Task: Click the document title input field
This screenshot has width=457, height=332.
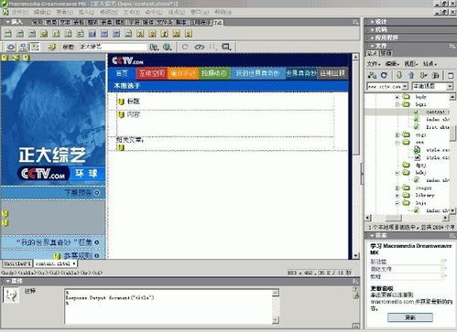Action: pos(113,47)
